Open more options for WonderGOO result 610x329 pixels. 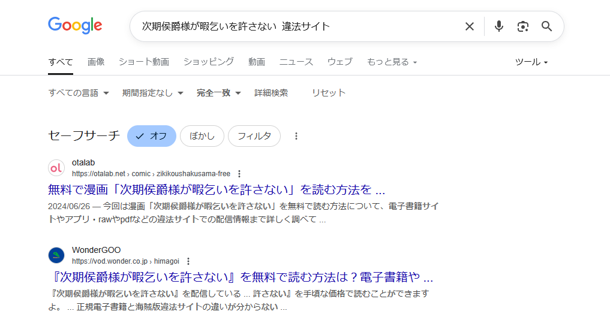point(188,261)
